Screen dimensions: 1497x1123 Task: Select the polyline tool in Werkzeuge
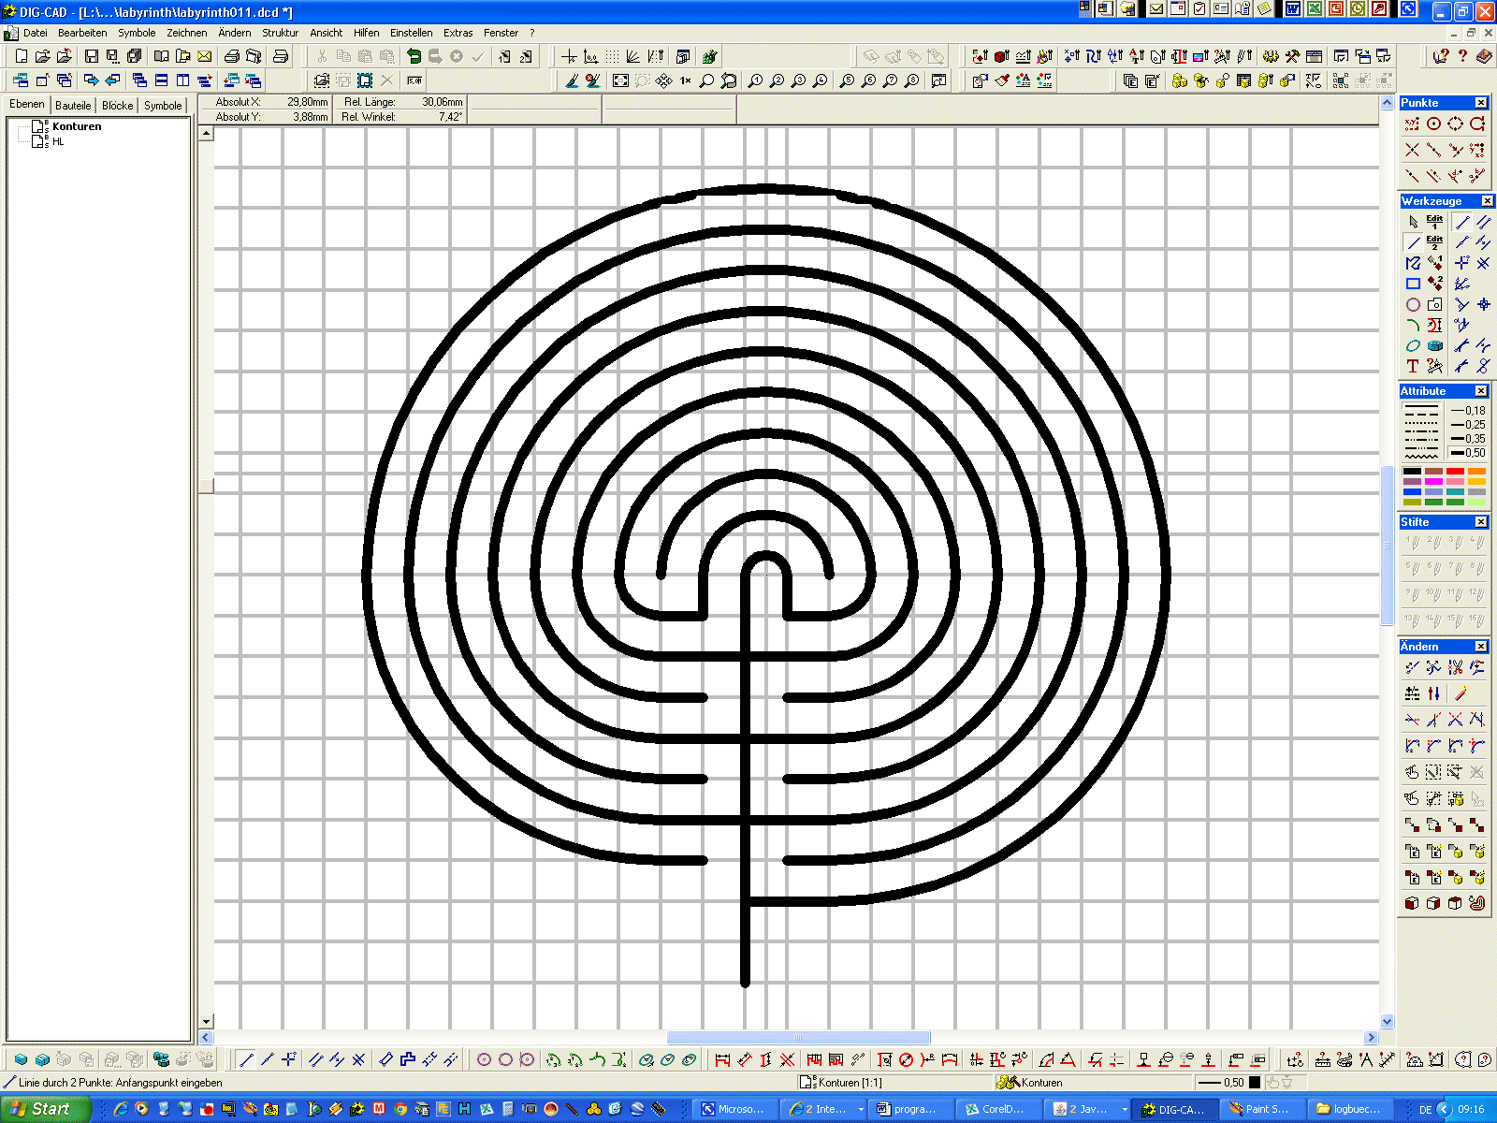coord(1413,263)
